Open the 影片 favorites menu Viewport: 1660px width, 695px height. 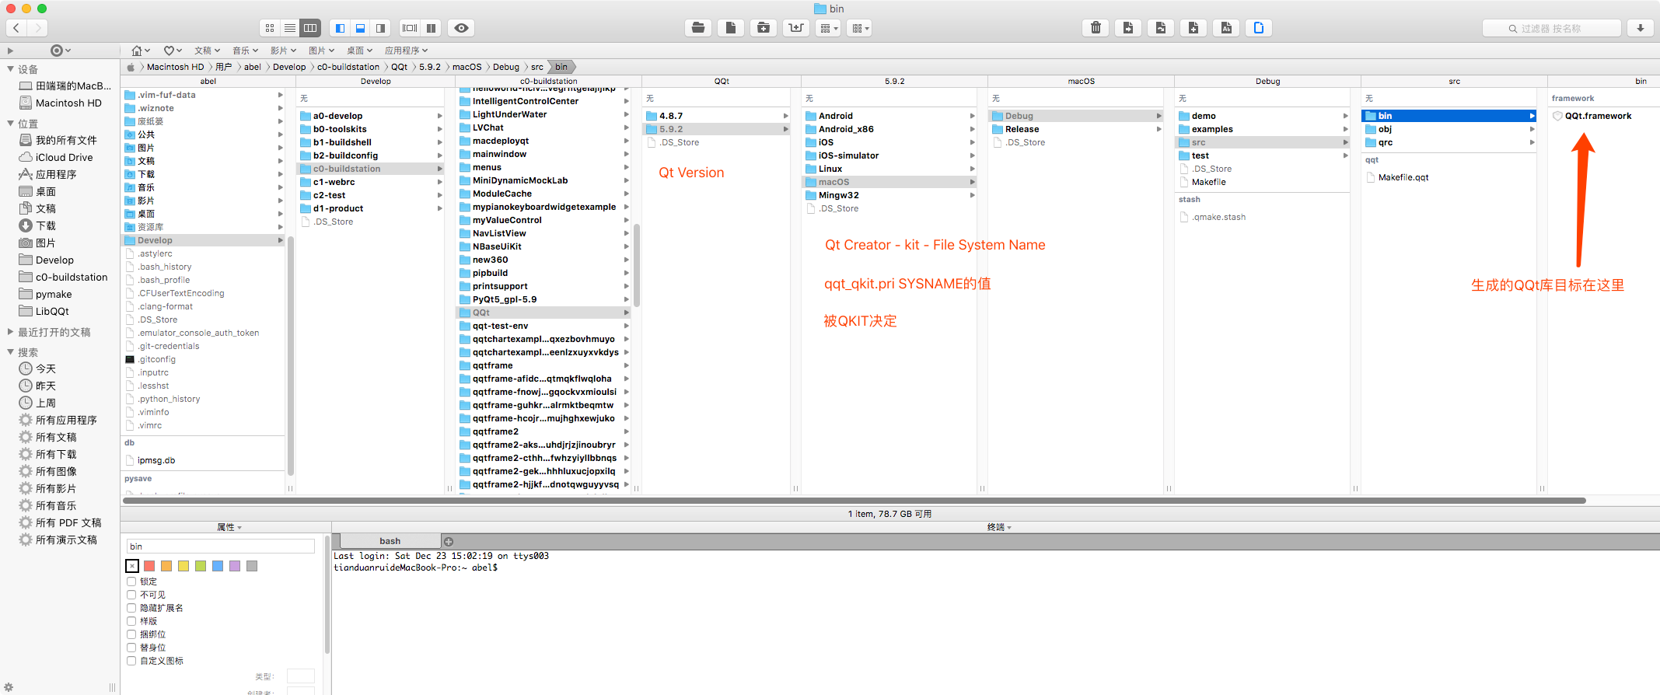[283, 51]
